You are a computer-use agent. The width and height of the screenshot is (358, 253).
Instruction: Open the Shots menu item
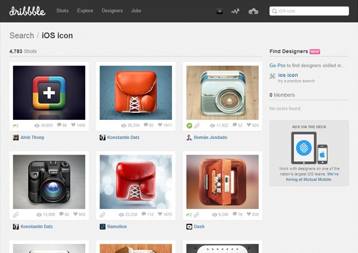[x=62, y=11]
